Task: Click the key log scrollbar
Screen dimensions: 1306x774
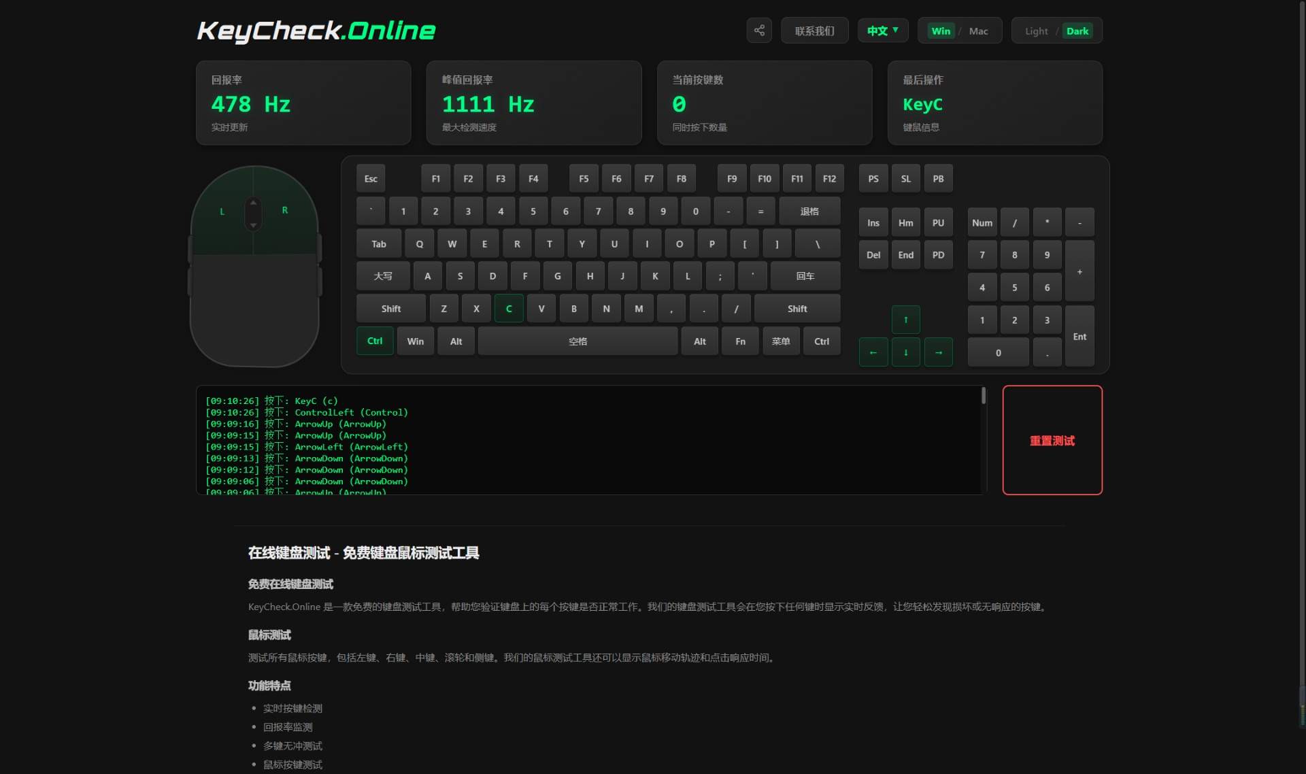Action: tap(983, 396)
